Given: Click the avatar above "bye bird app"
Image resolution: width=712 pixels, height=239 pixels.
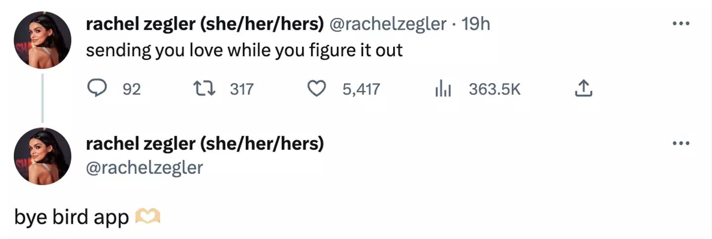Looking at the screenshot, I should [43, 156].
